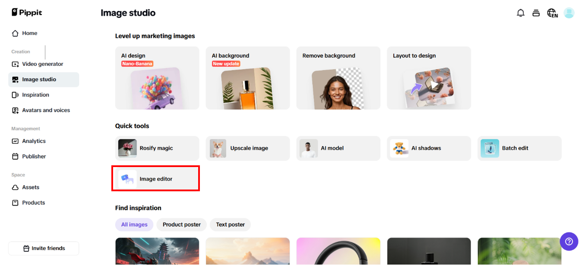Screen dimensions: 581x267
Task: Click the language globe EN icon
Action: point(552,13)
